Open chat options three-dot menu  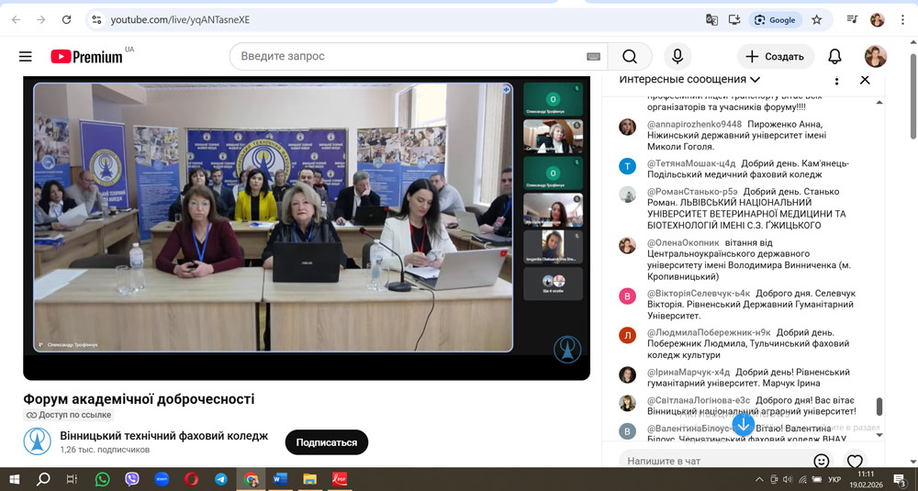[836, 80]
